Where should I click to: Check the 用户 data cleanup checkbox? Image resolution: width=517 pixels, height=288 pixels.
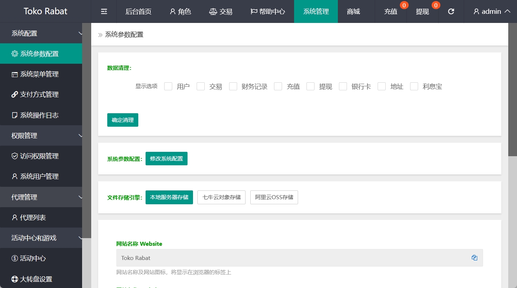[168, 86]
